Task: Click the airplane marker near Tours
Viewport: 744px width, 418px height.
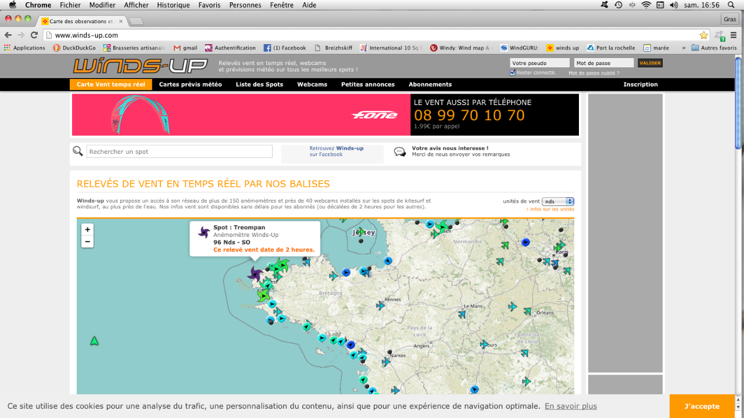Action: (484, 344)
